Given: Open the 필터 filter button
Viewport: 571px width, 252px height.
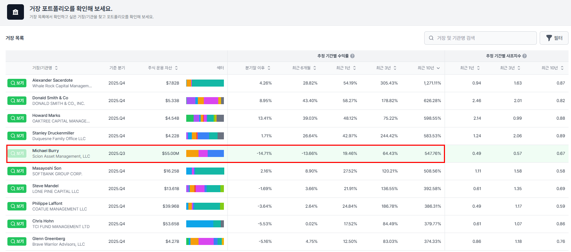Looking at the screenshot, I should [x=554, y=38].
